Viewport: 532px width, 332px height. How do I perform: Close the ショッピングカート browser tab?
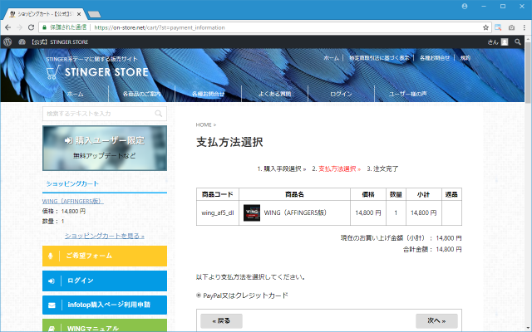point(79,14)
